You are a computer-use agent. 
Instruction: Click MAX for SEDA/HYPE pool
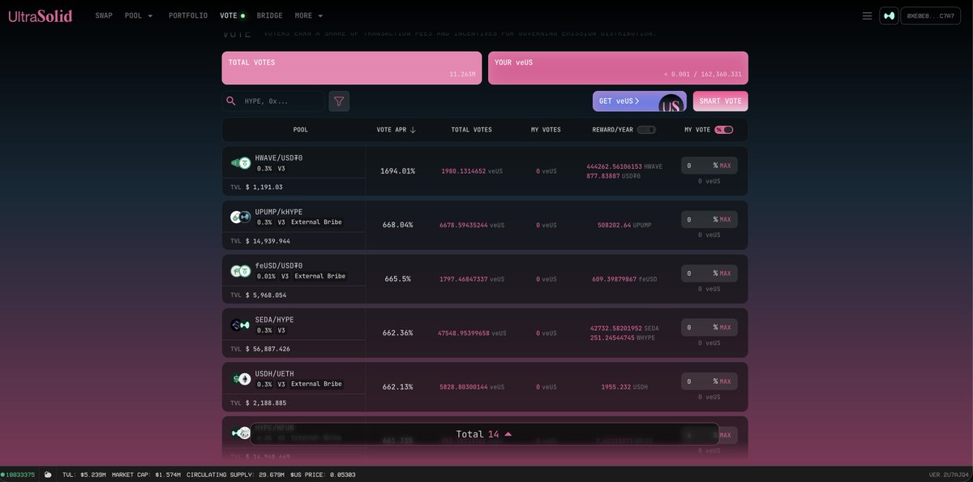pyautogui.click(x=725, y=328)
